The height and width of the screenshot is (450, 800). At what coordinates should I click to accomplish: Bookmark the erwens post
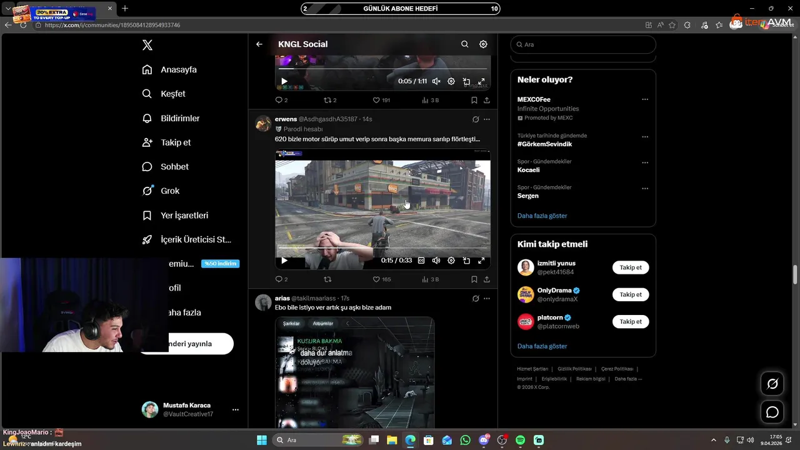point(474,279)
